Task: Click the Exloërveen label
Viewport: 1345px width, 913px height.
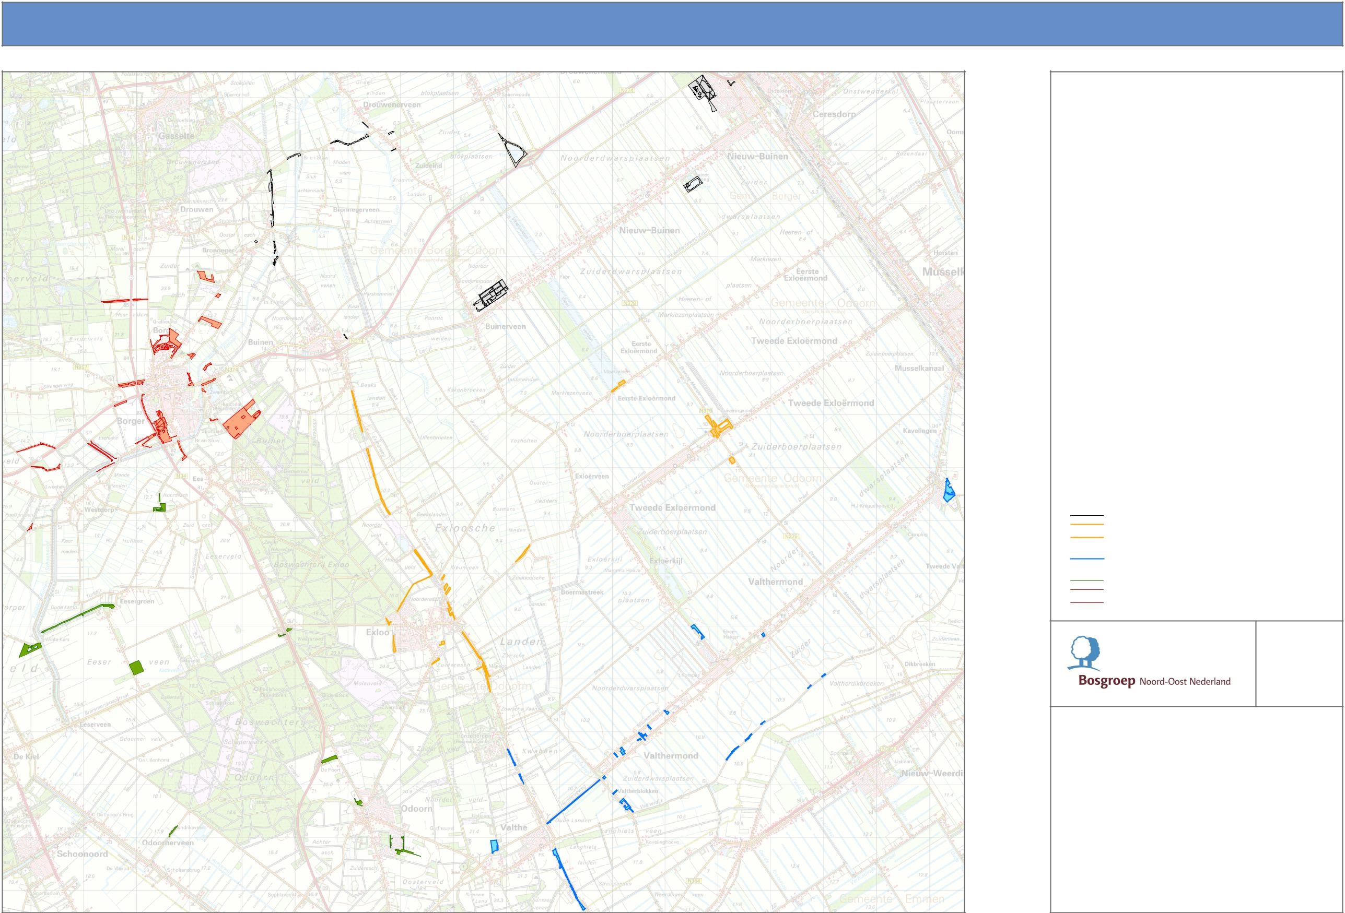Action: [x=591, y=476]
